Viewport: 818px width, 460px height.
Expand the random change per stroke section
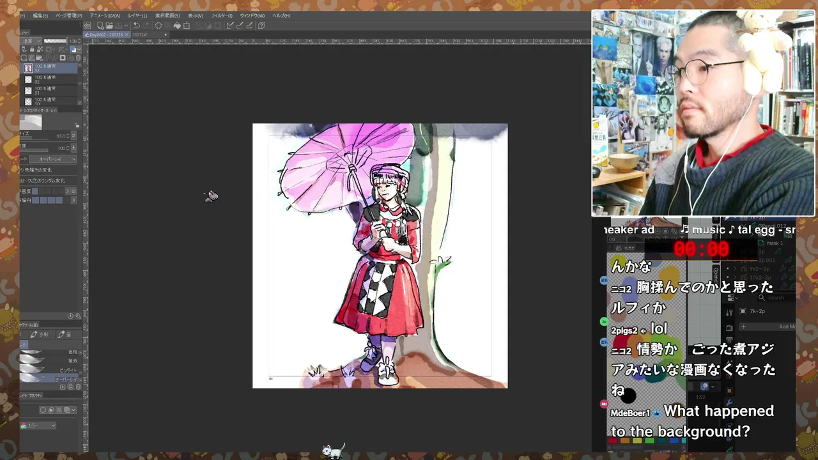click(x=48, y=181)
